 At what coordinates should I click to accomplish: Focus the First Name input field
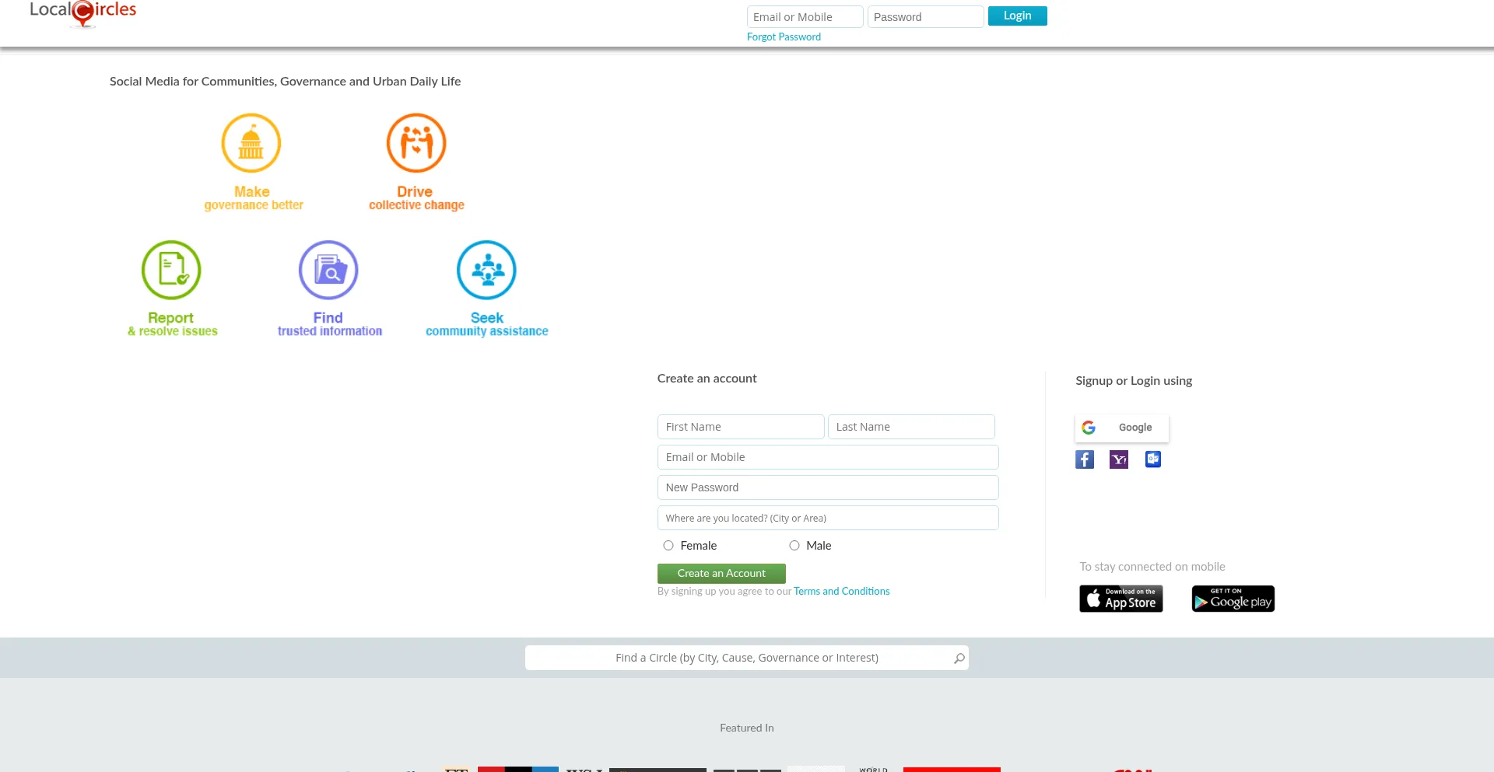click(740, 427)
